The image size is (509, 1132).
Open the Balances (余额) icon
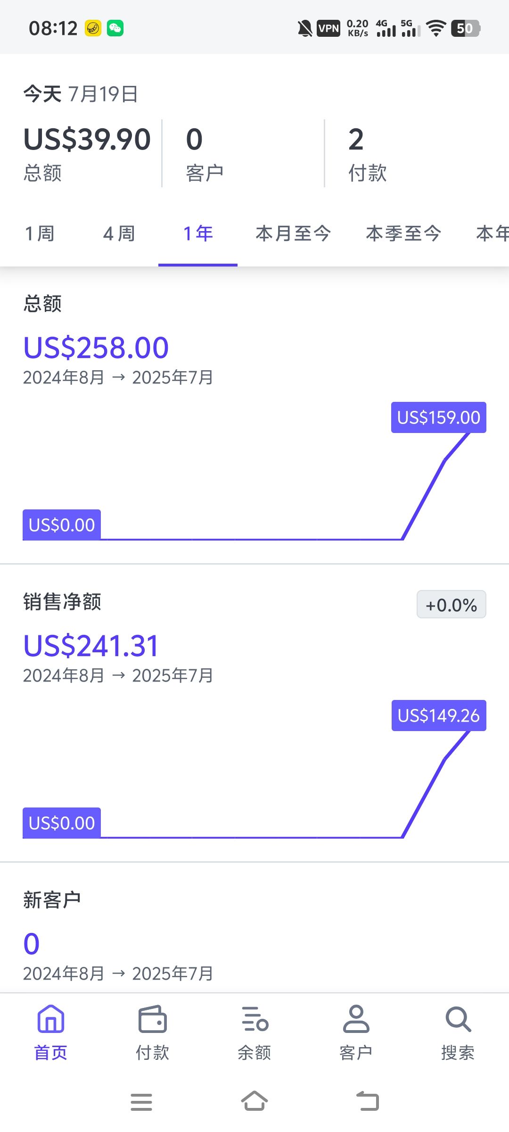coord(254,1020)
